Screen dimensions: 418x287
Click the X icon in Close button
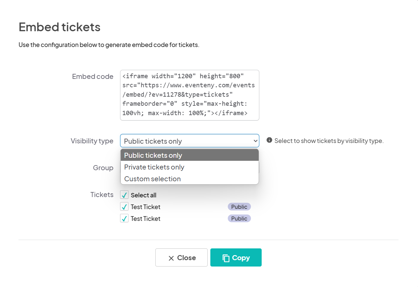click(x=171, y=258)
